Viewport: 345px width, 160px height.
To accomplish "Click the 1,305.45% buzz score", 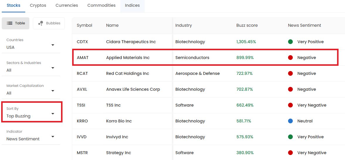I will pyautogui.click(x=246, y=42).
